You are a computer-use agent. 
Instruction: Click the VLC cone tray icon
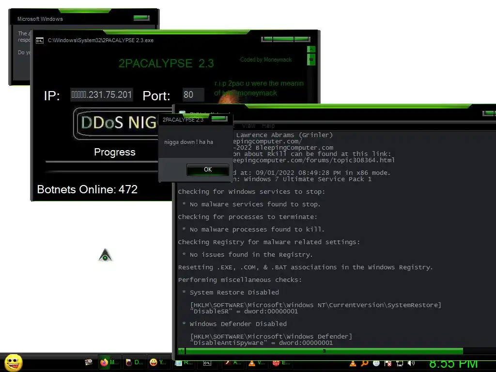353,363
